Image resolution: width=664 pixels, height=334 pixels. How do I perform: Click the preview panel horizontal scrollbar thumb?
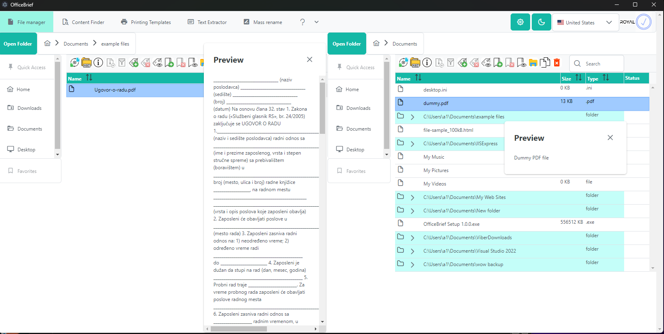point(239,329)
